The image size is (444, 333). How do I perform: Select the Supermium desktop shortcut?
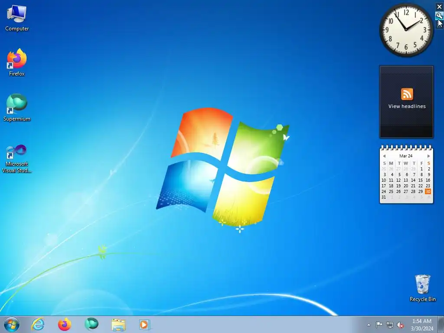tap(17, 108)
